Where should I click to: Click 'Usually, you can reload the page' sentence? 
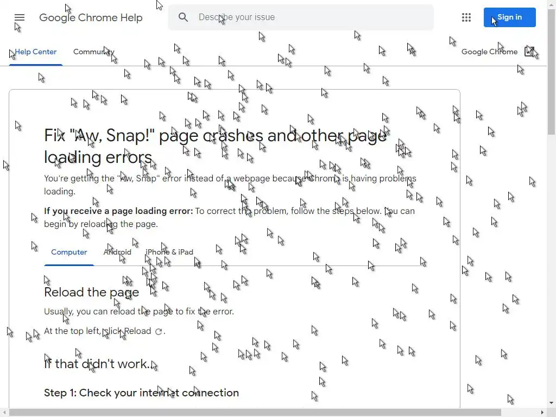(139, 312)
